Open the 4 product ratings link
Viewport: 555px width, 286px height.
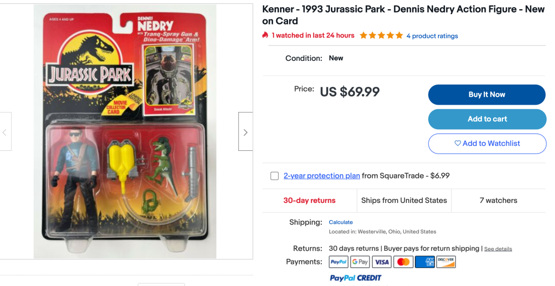(x=432, y=36)
